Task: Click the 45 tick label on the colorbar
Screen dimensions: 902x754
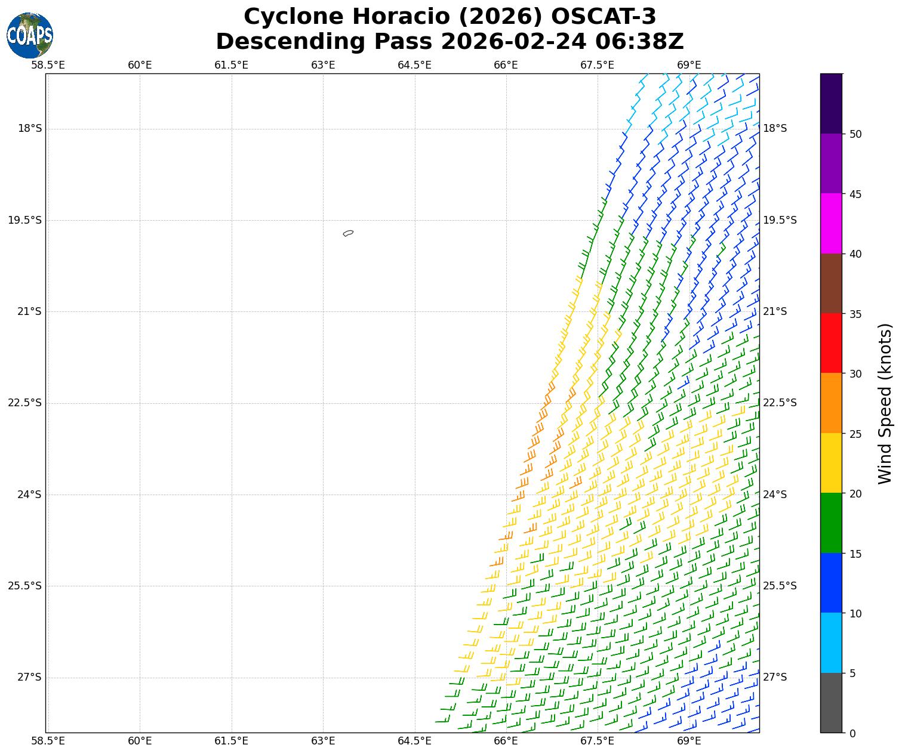Action: [855, 194]
